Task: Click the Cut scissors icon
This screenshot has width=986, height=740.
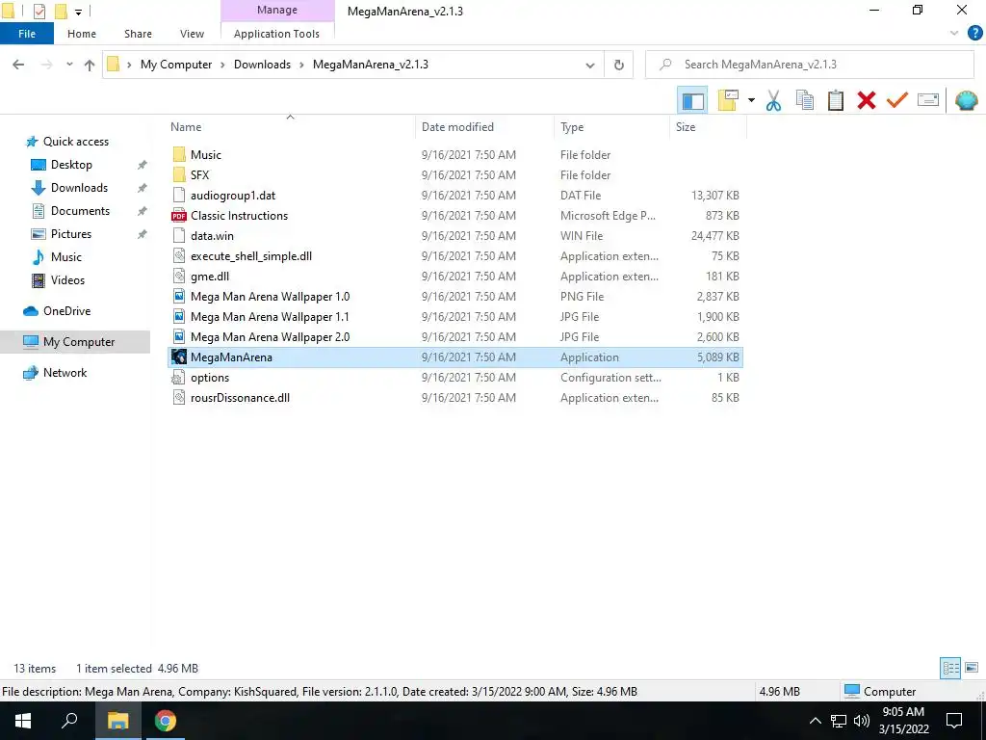Action: (x=773, y=100)
